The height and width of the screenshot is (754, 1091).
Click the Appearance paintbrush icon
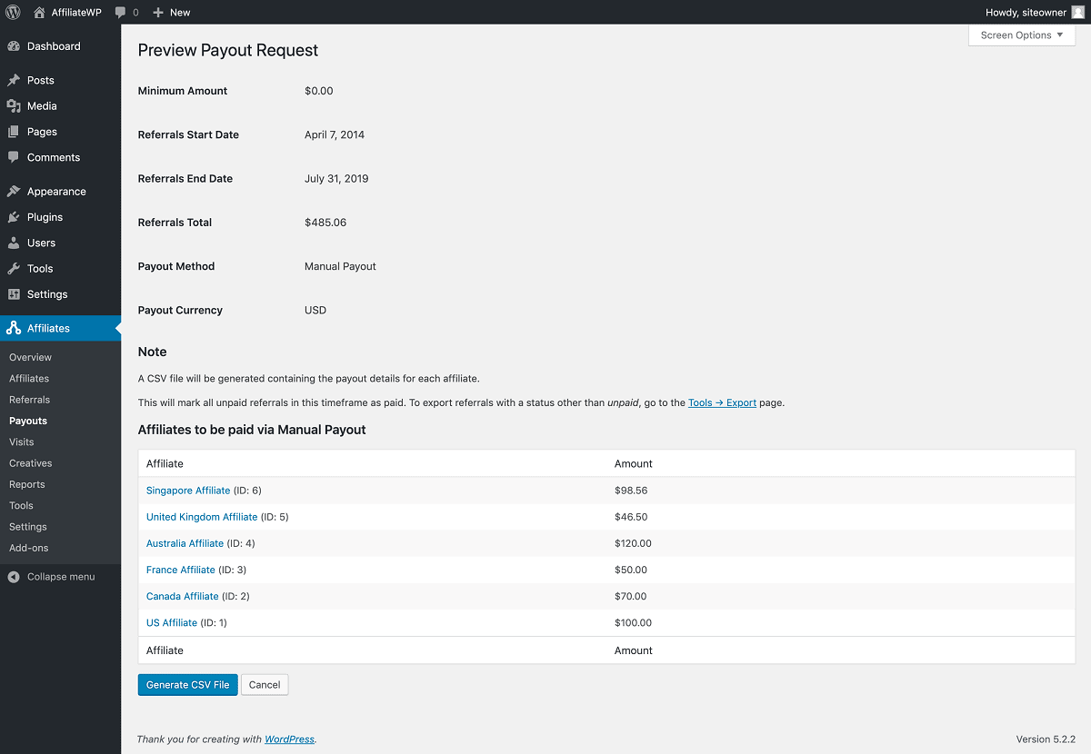coord(14,192)
